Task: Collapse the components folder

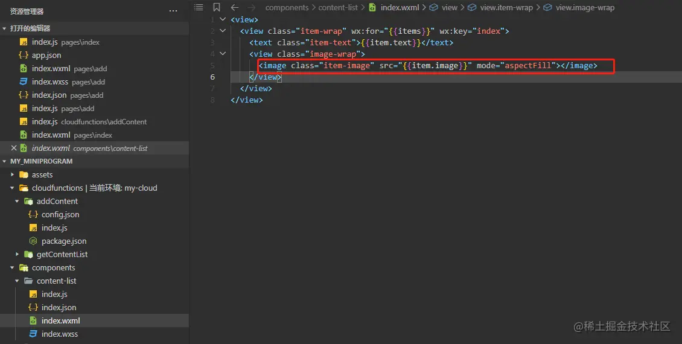Action: pos(12,268)
